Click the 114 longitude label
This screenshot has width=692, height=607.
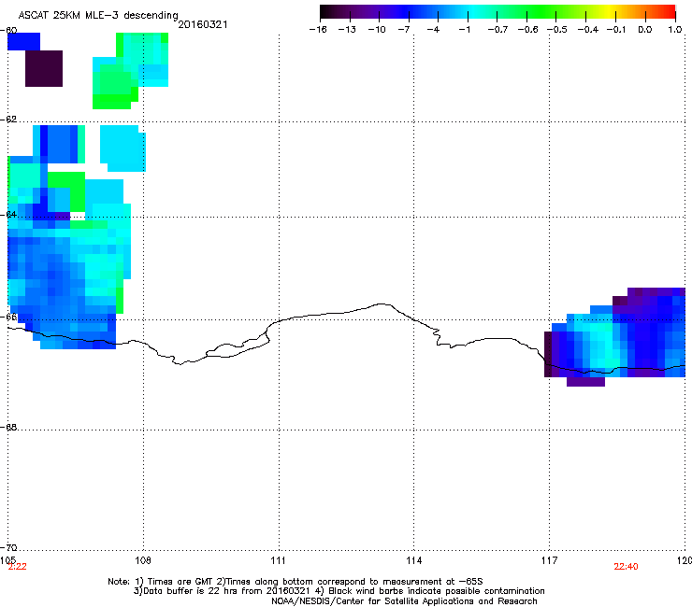[414, 560]
